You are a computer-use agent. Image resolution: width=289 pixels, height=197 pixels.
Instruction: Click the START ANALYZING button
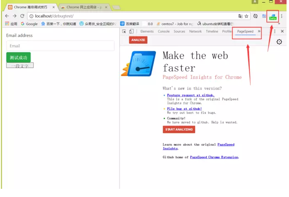[x=179, y=130]
